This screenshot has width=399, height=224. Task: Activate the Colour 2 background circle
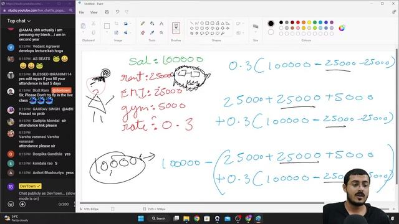[x=271, y=32]
